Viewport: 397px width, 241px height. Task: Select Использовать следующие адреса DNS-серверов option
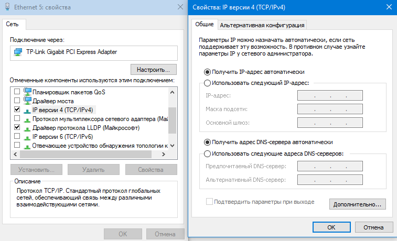tap(207, 154)
